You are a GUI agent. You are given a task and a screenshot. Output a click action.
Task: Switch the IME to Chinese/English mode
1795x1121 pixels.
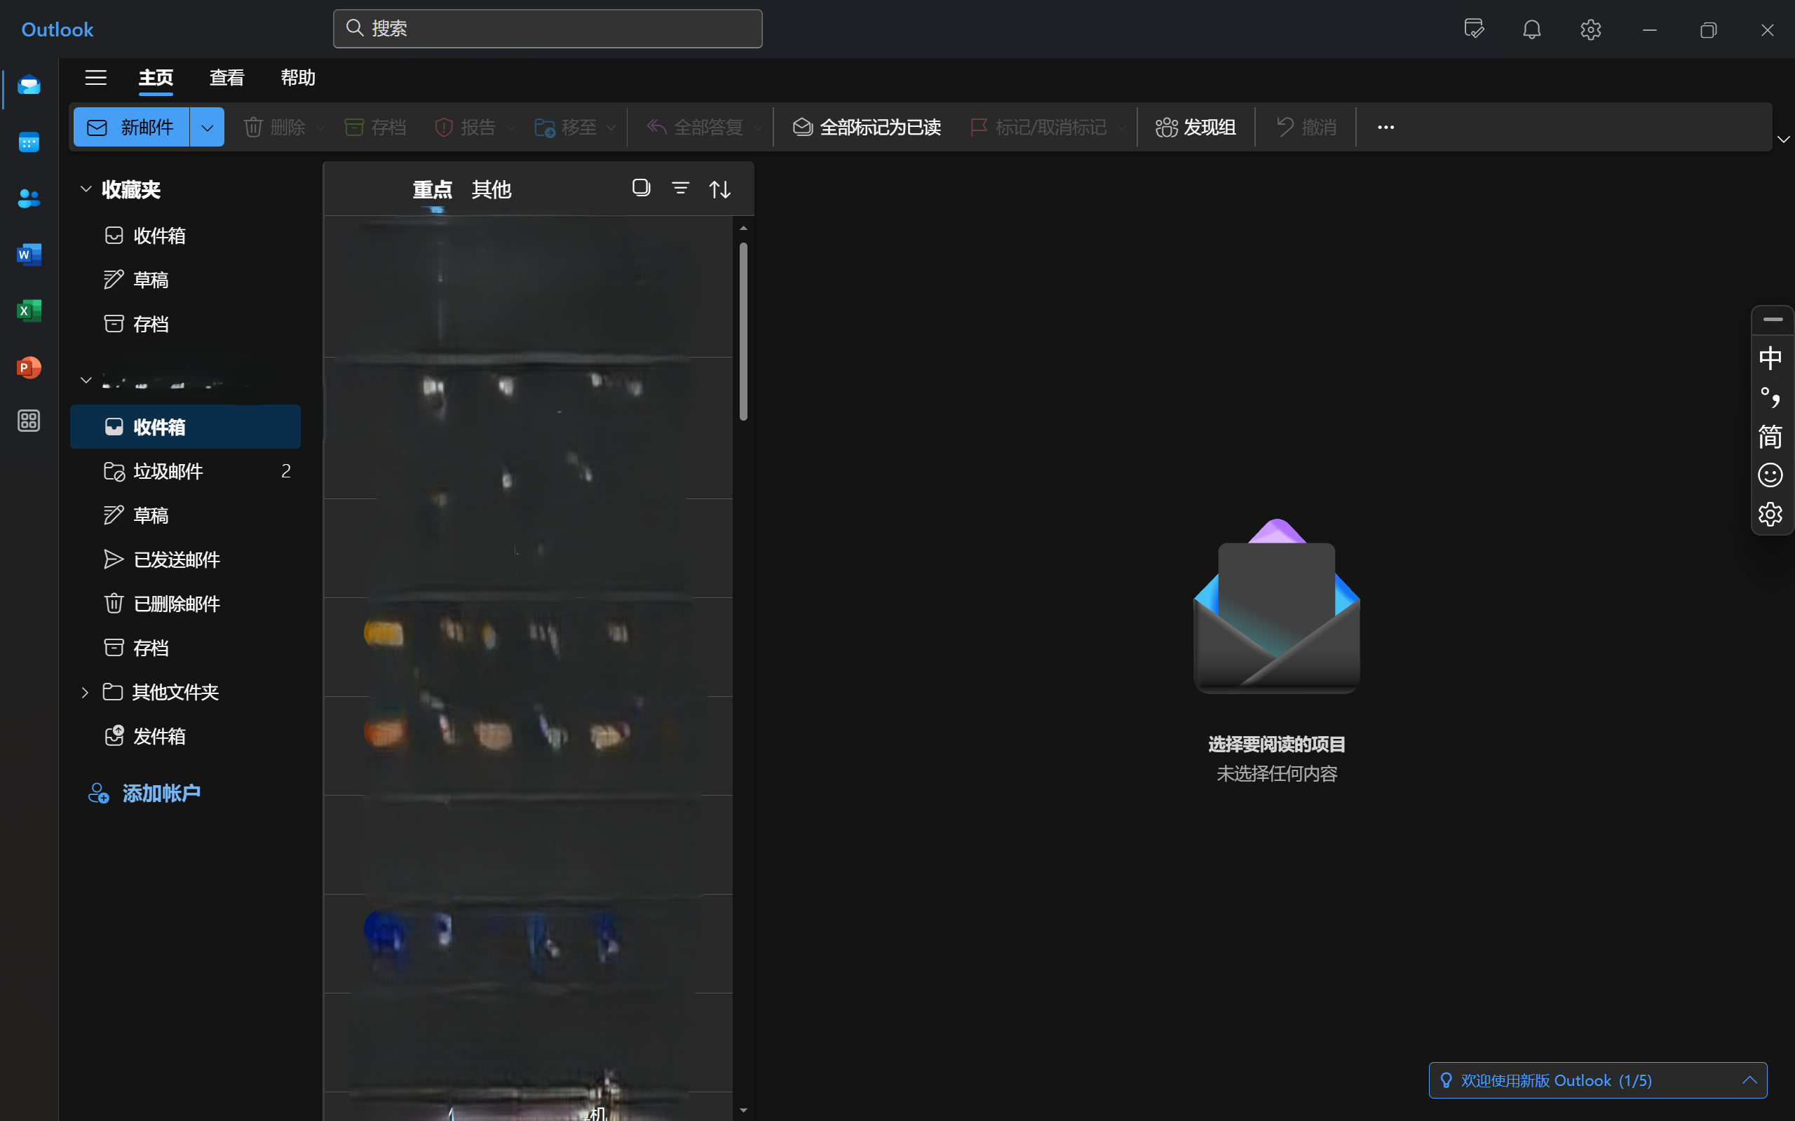tap(1770, 358)
